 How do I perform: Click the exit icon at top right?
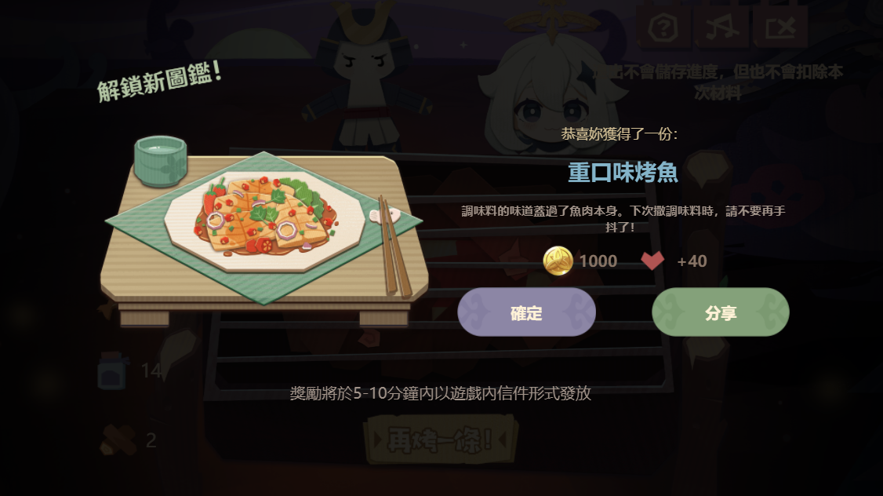(780, 27)
